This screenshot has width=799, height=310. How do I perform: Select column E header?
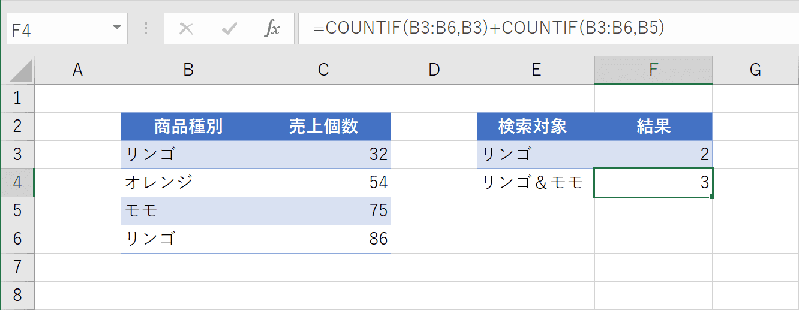tap(536, 70)
